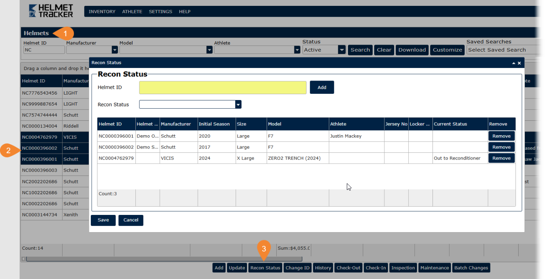Click the Check-Out button
The width and height of the screenshot is (548, 279).
(x=348, y=268)
